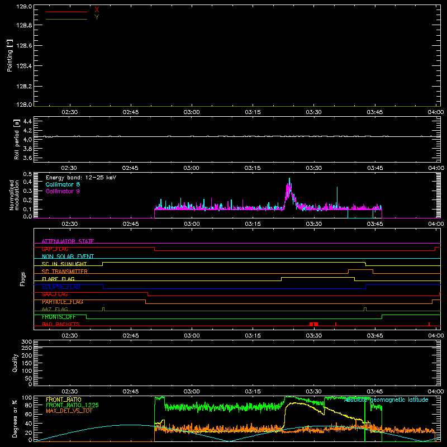Image resolution: width=447 pixels, height=447 pixels.
Task: Click the GAP_FLAG label
Action: (x=55, y=249)
